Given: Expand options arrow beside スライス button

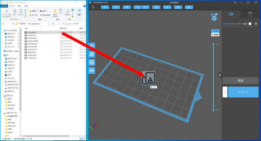Looking at the screenshot, I should point(225,92).
